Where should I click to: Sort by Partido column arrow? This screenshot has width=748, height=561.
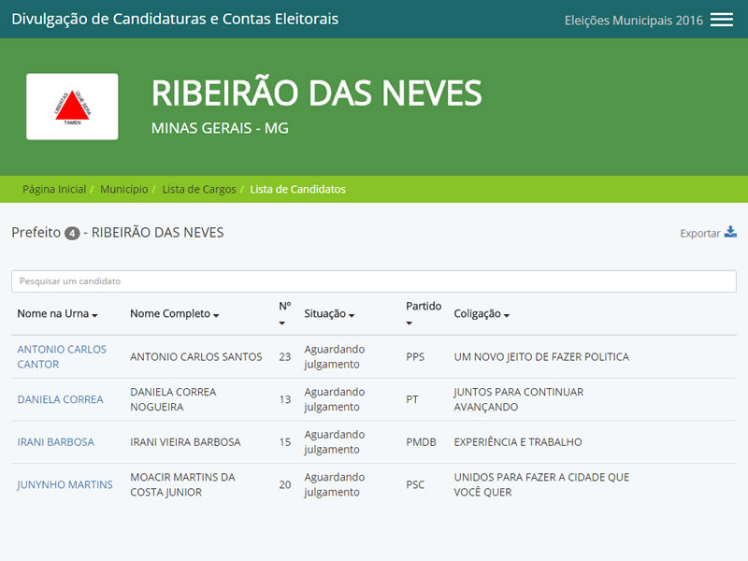coord(410,324)
